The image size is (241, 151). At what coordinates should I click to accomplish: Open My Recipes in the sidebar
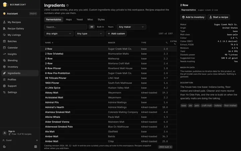pyautogui.click(x=20, y=22)
